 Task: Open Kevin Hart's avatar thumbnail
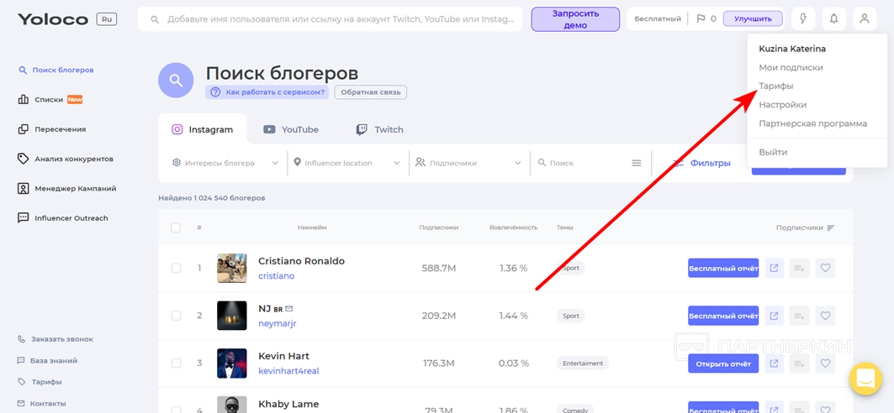[x=232, y=363]
